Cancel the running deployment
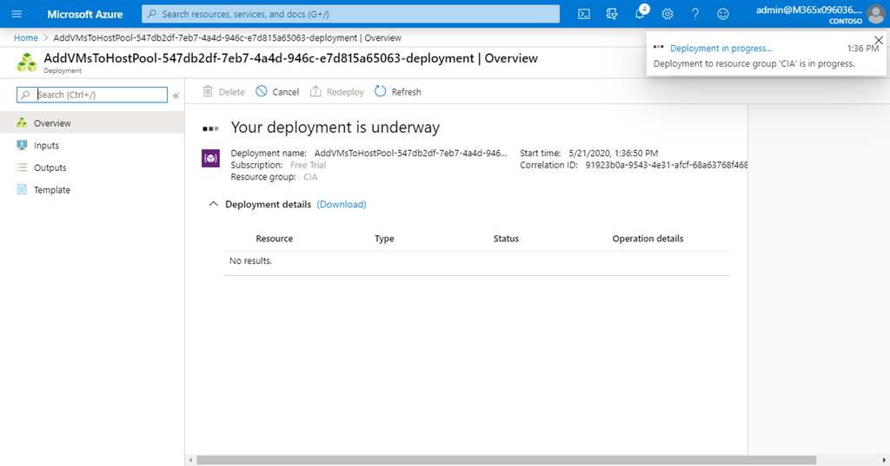 277,92
